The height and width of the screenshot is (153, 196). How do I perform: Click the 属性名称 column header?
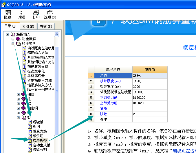pyautogui.click(x=113, y=70)
